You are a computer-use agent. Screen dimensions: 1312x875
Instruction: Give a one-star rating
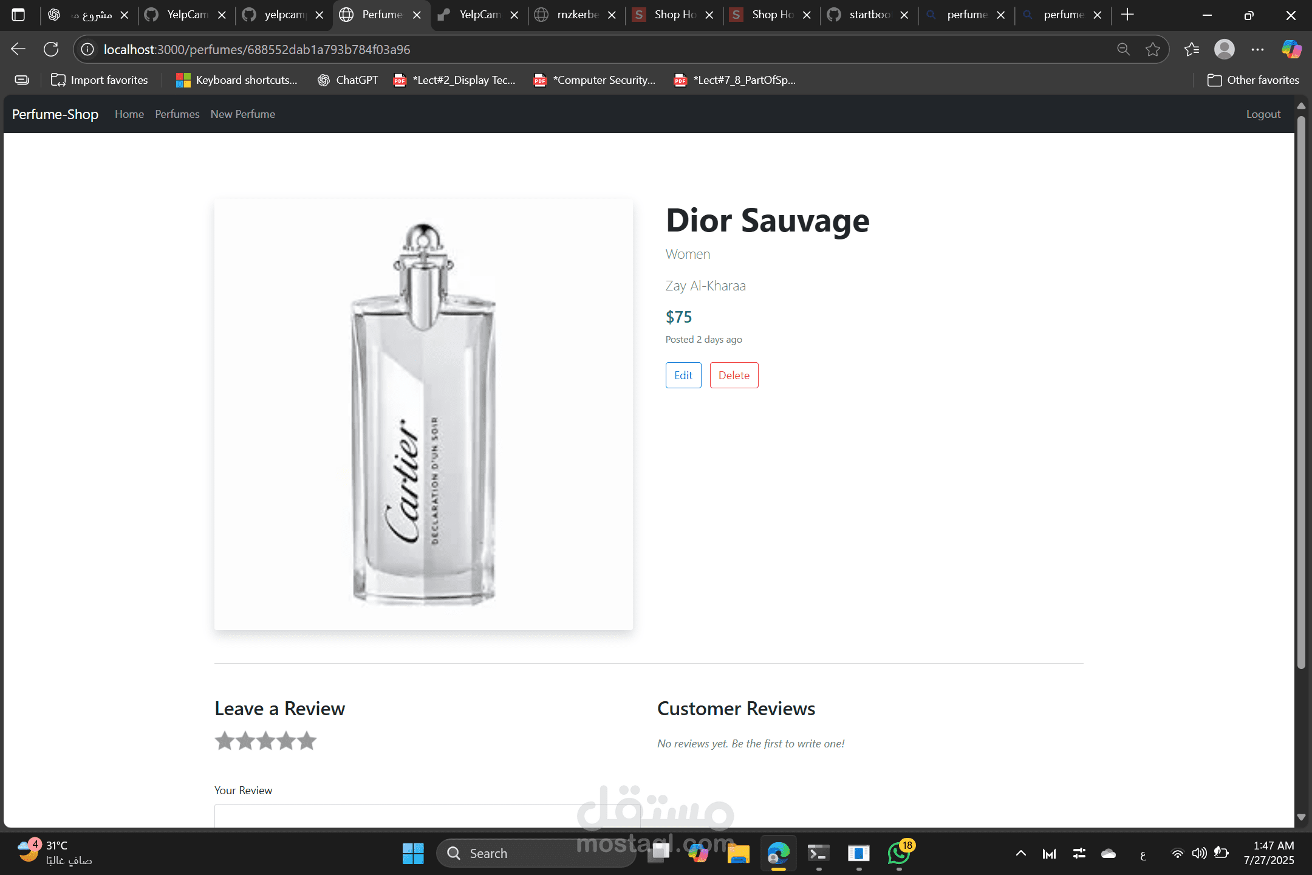point(224,741)
